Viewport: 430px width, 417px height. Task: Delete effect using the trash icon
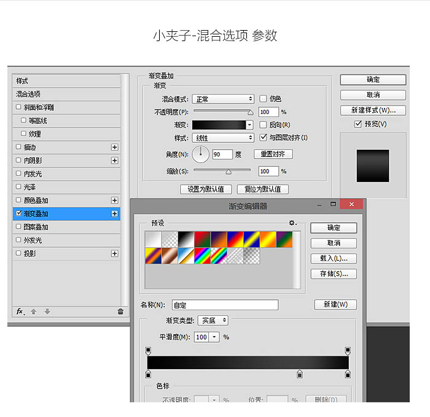(120, 312)
